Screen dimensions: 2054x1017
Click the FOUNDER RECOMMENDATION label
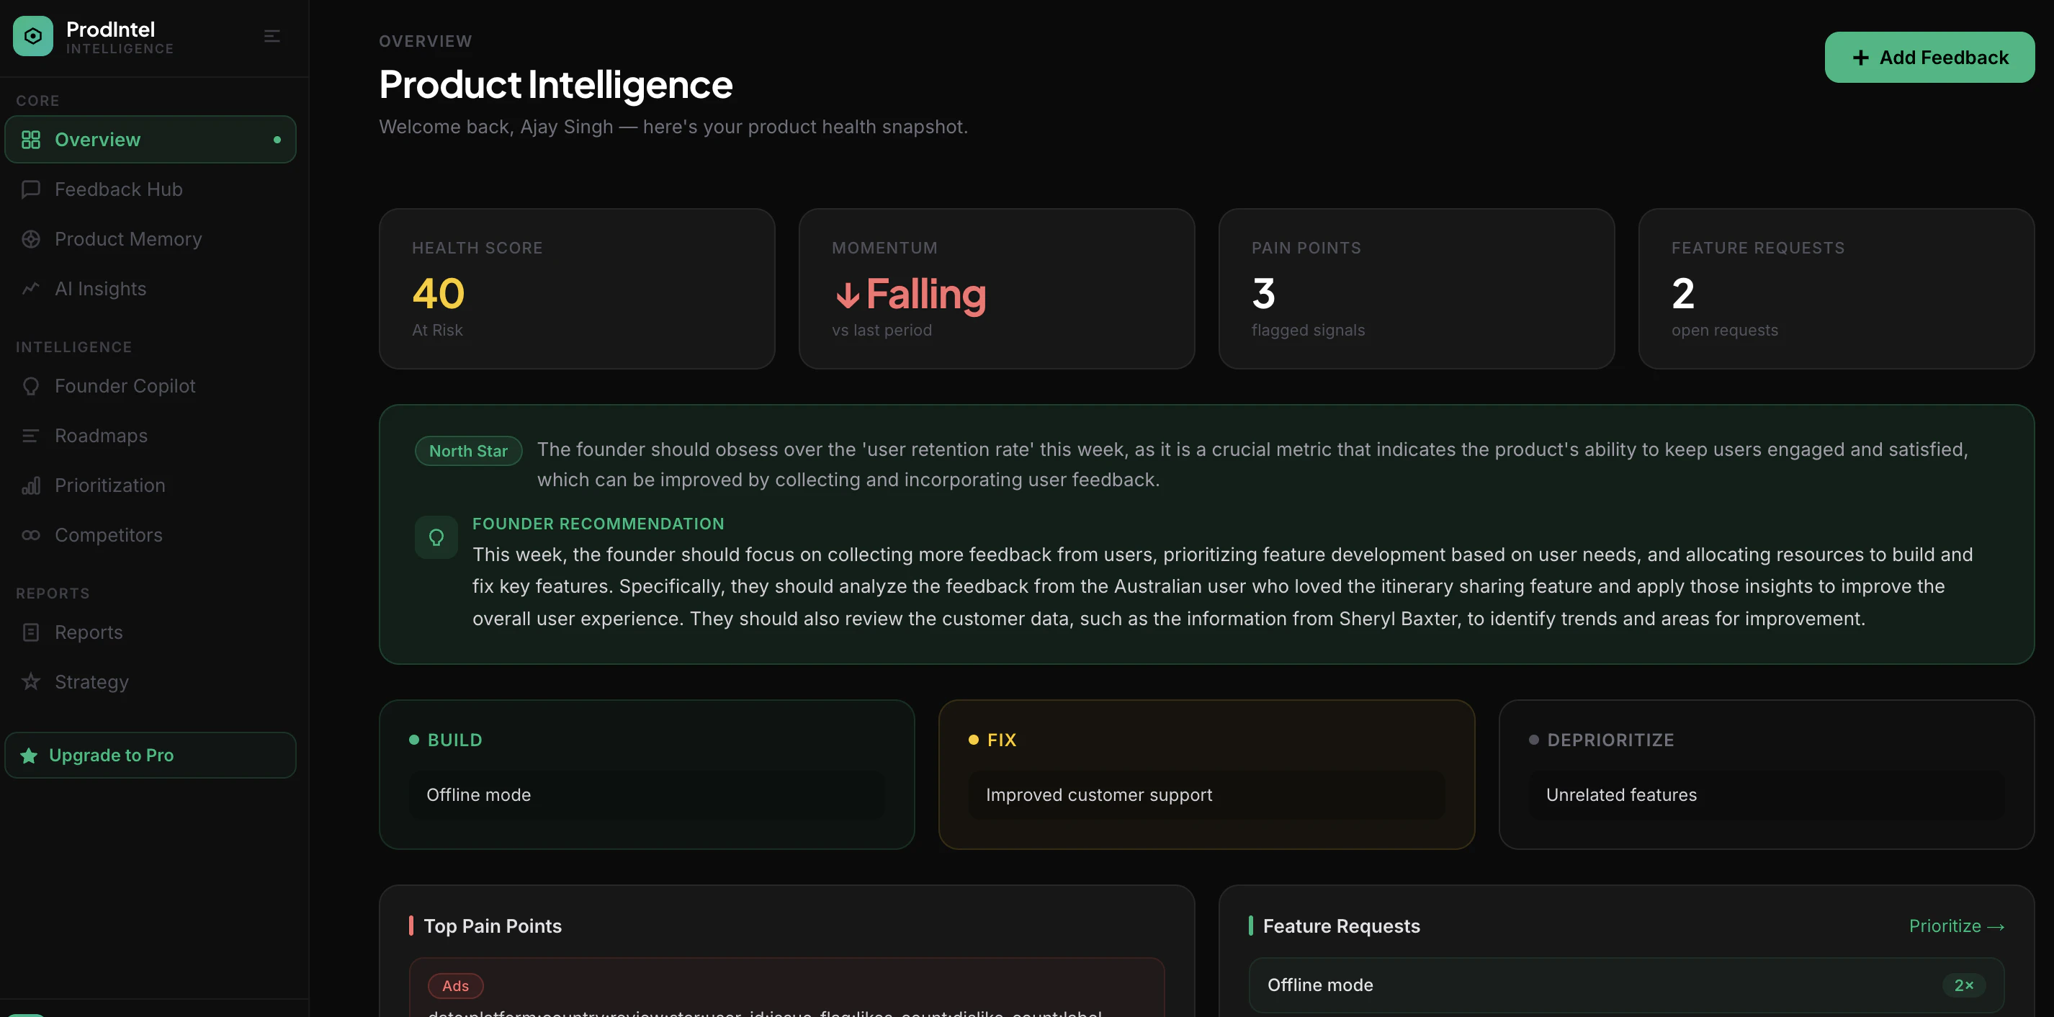(x=598, y=524)
